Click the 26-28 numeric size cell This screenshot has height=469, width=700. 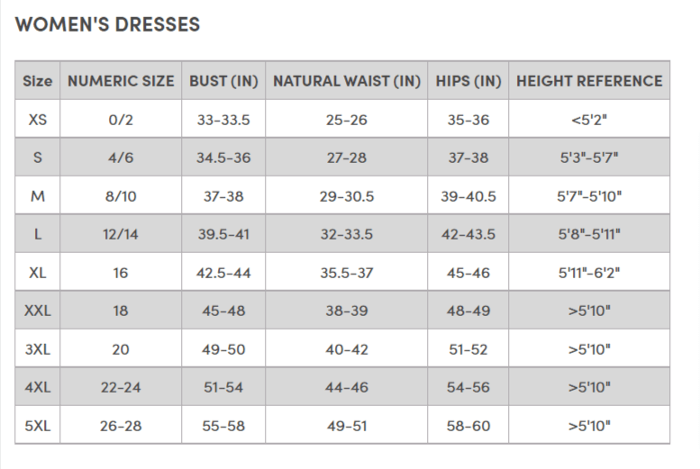coord(121,426)
